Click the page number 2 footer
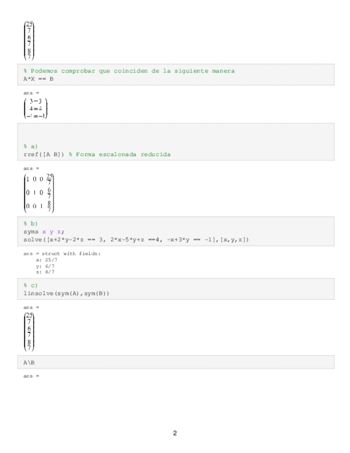The height and width of the screenshot is (453, 350). pos(175,433)
